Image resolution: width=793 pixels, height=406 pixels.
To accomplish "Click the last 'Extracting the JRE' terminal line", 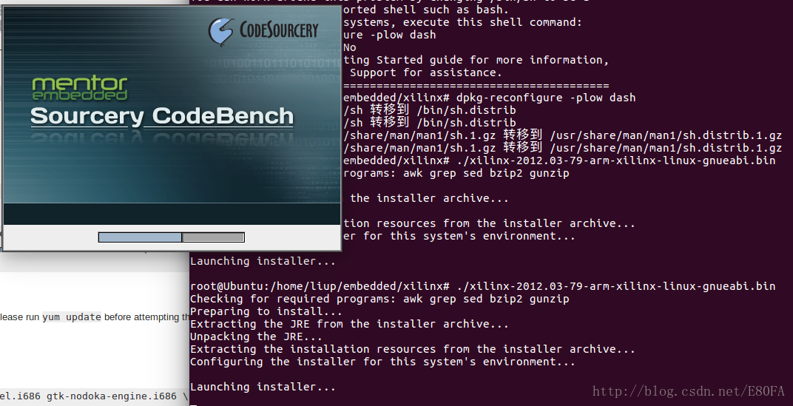I will pyautogui.click(x=349, y=324).
